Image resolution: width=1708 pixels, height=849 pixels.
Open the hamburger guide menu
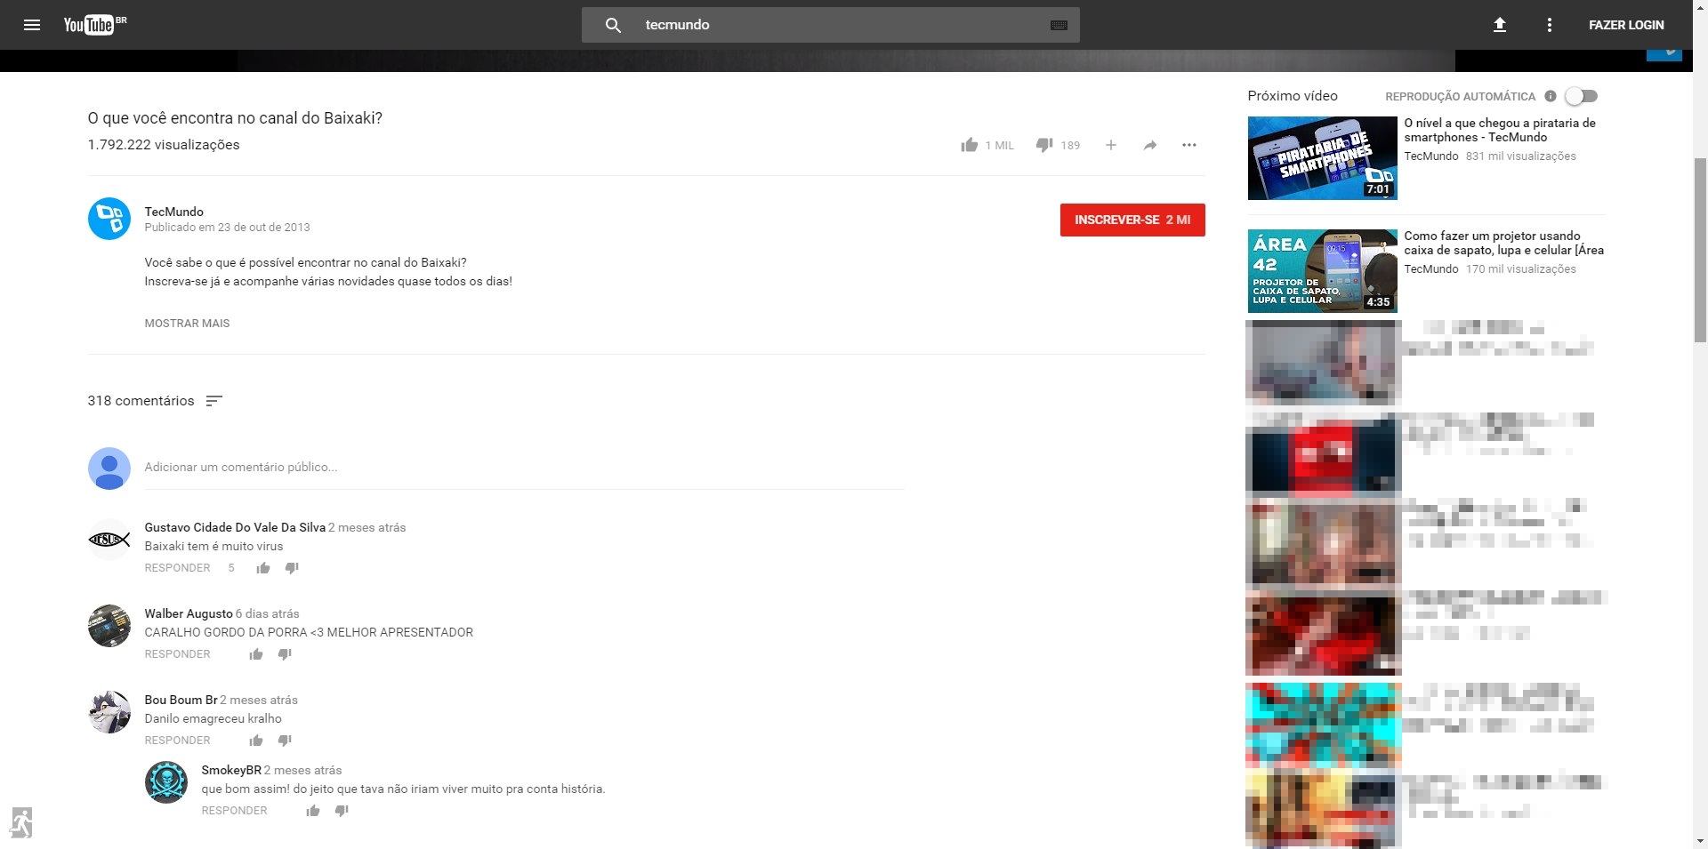click(32, 25)
